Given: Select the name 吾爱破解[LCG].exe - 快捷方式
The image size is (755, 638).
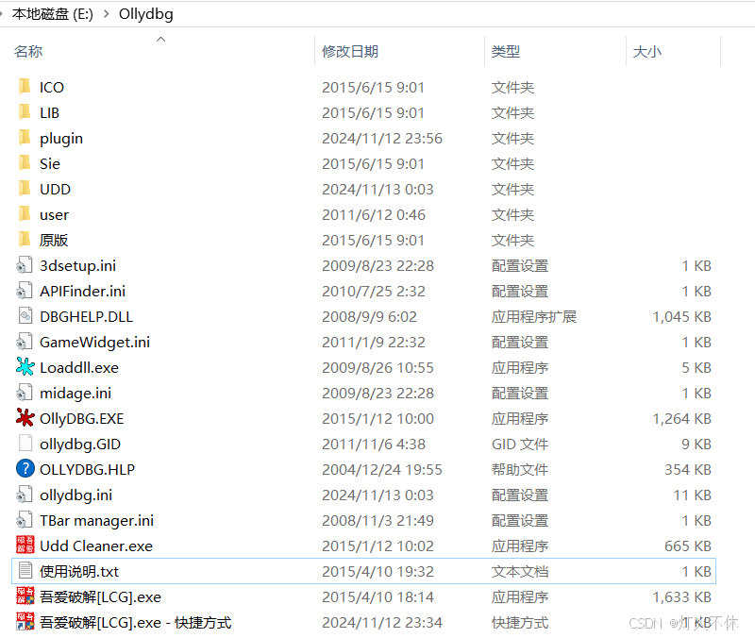Looking at the screenshot, I should (135, 623).
